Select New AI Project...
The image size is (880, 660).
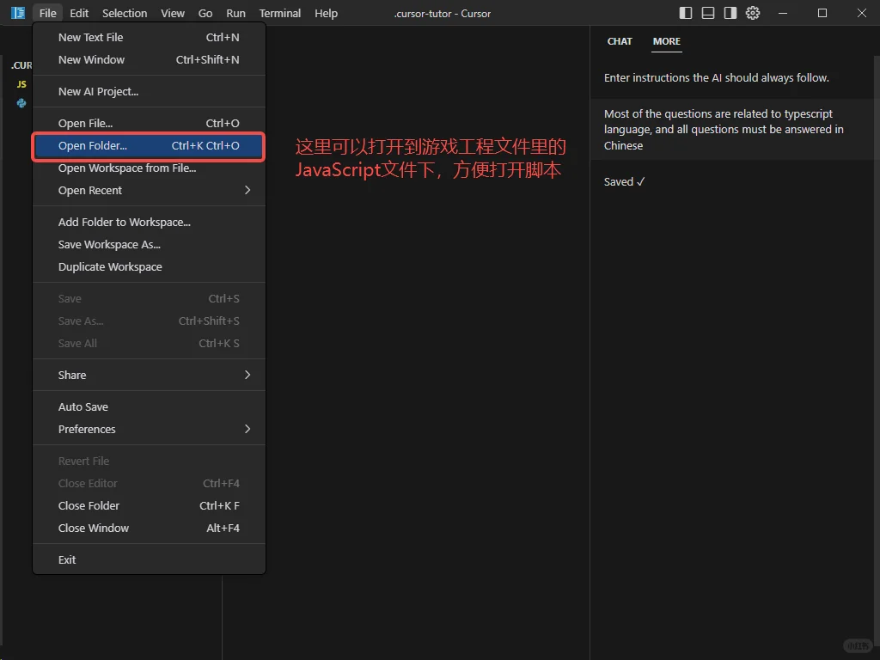pyautogui.click(x=149, y=91)
